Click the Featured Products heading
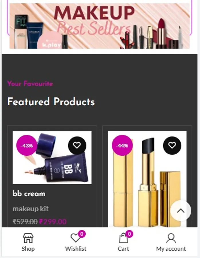Image resolution: width=200 pixels, height=258 pixels. tap(51, 101)
